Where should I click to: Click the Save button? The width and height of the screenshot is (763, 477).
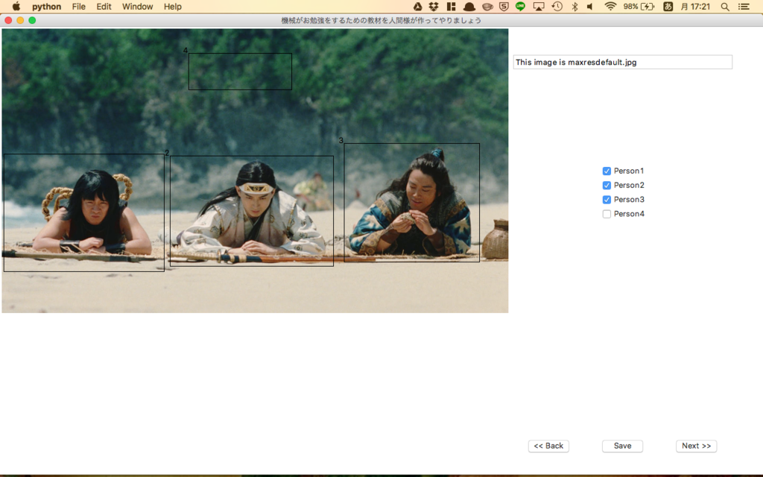tap(622, 446)
